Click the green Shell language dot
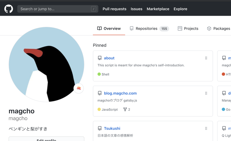The image size is (231, 141). click(x=99, y=74)
